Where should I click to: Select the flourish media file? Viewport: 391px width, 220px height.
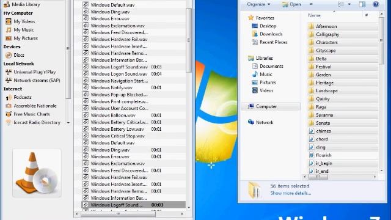click(343, 155)
